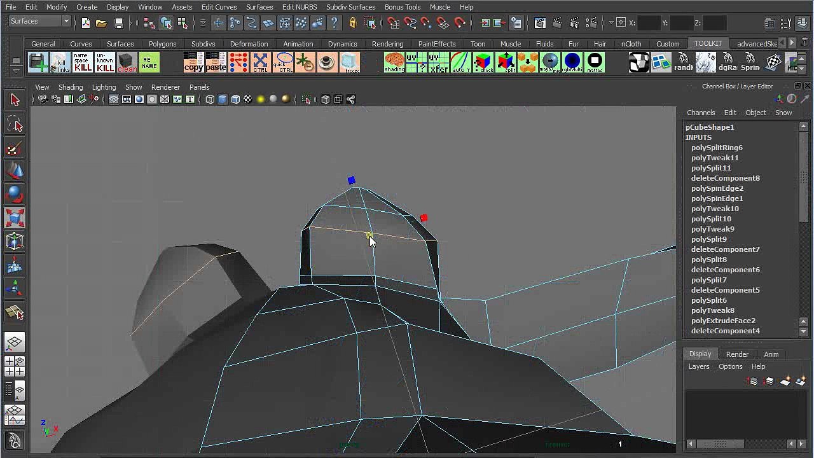Toggle smooth shade all cube button
The image size is (814, 458).
pyautogui.click(x=222, y=99)
